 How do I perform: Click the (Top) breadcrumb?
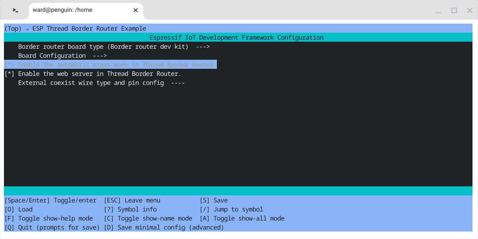pos(13,28)
